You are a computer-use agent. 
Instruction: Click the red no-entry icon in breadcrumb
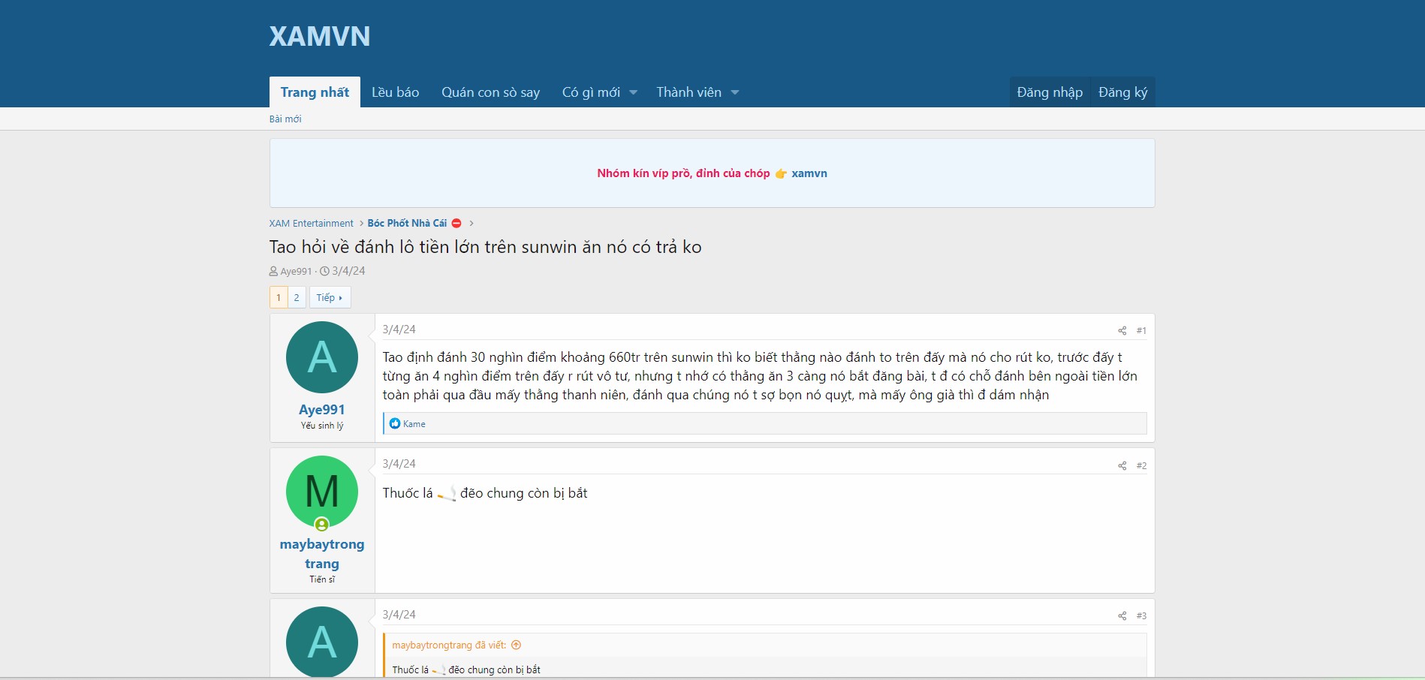coord(456,224)
